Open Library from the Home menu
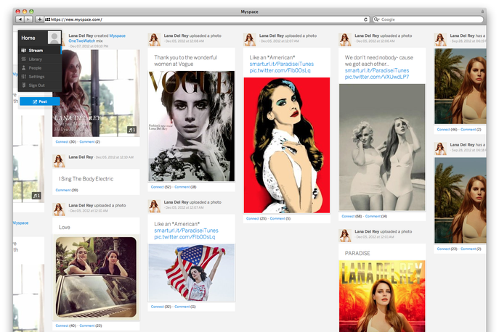 (x=36, y=59)
